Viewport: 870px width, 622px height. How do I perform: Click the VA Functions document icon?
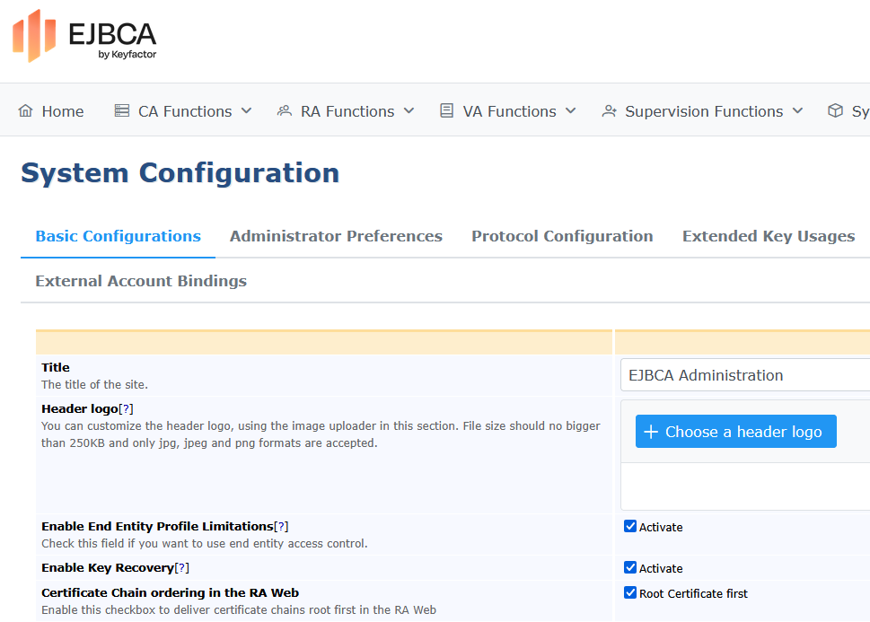pyautogui.click(x=446, y=111)
